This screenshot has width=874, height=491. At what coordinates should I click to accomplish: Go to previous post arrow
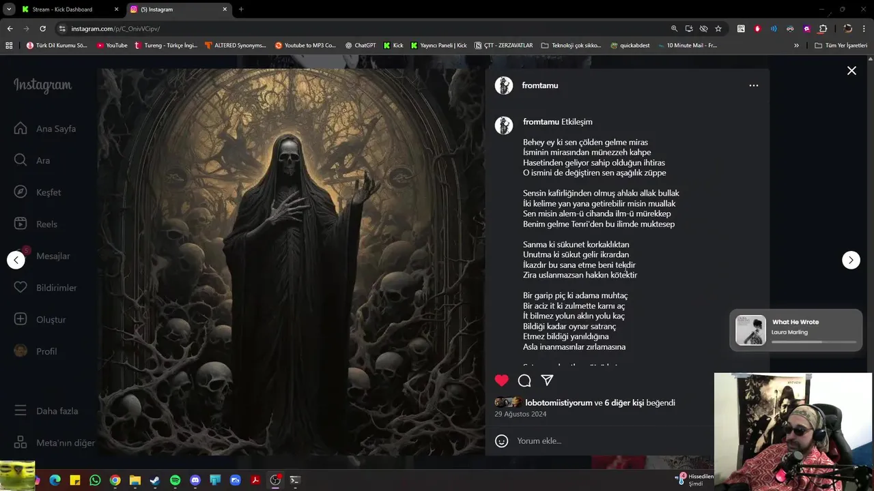coord(16,260)
